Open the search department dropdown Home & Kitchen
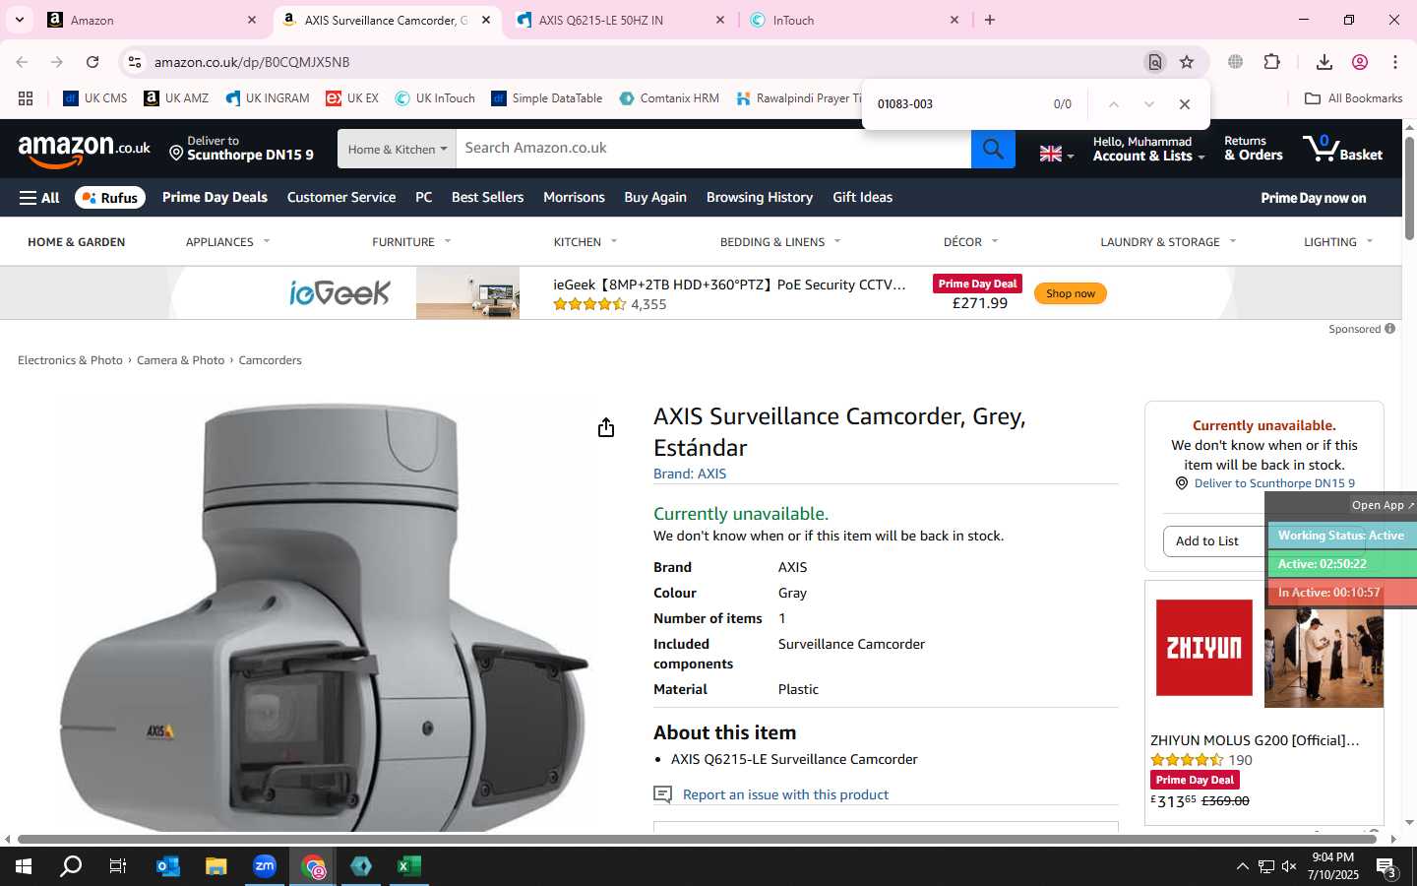 point(397,149)
